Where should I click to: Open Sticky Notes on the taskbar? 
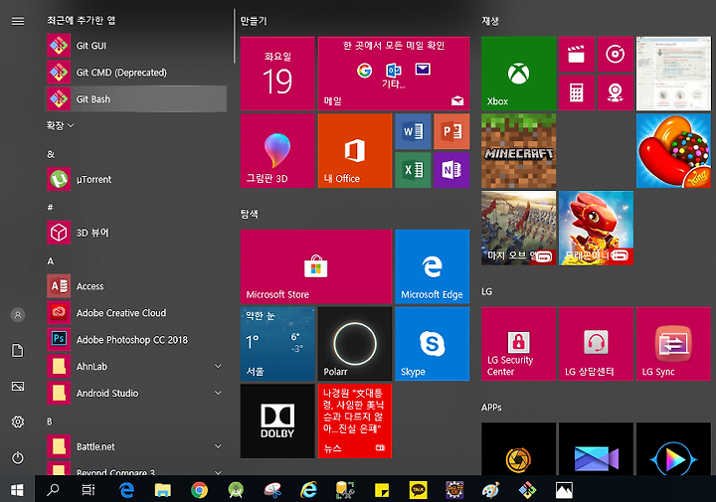pyautogui.click(x=382, y=490)
